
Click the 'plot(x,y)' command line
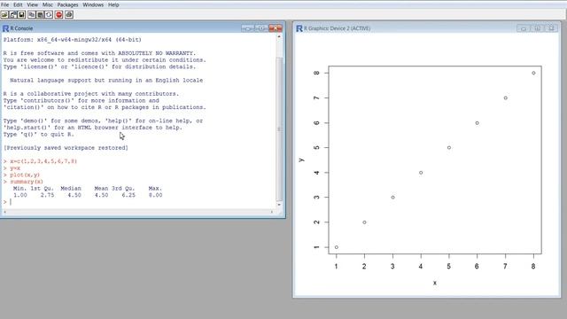[25, 175]
